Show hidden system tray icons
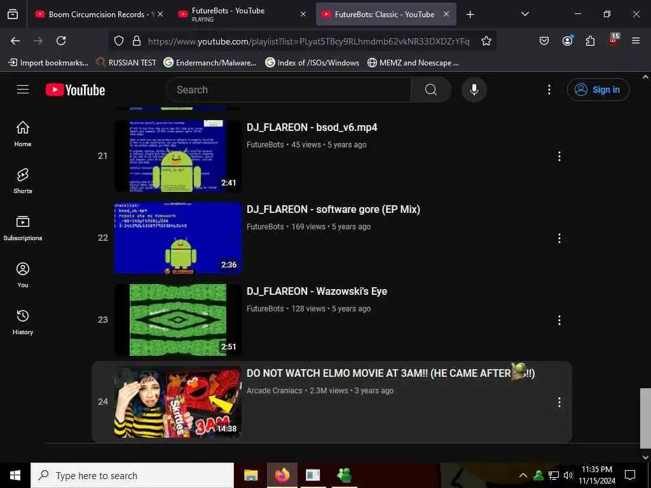 pos(523,475)
